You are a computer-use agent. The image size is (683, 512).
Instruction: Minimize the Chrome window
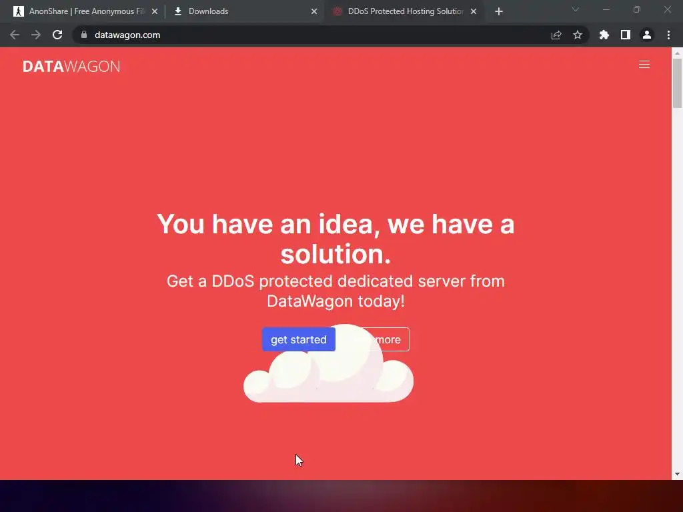(606, 9)
